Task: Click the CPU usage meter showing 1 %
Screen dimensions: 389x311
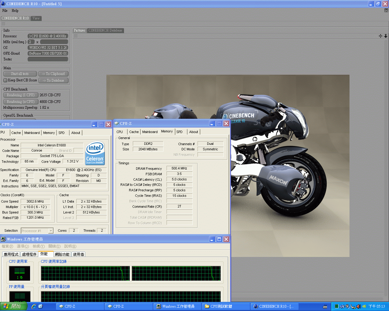Action: 20,273
